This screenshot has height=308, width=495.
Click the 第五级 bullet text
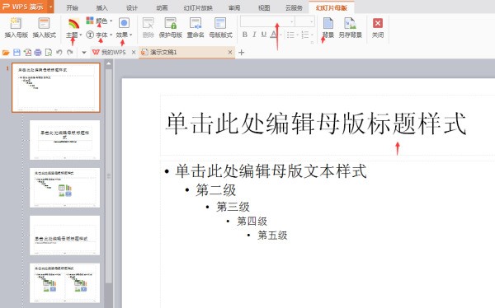pos(272,236)
